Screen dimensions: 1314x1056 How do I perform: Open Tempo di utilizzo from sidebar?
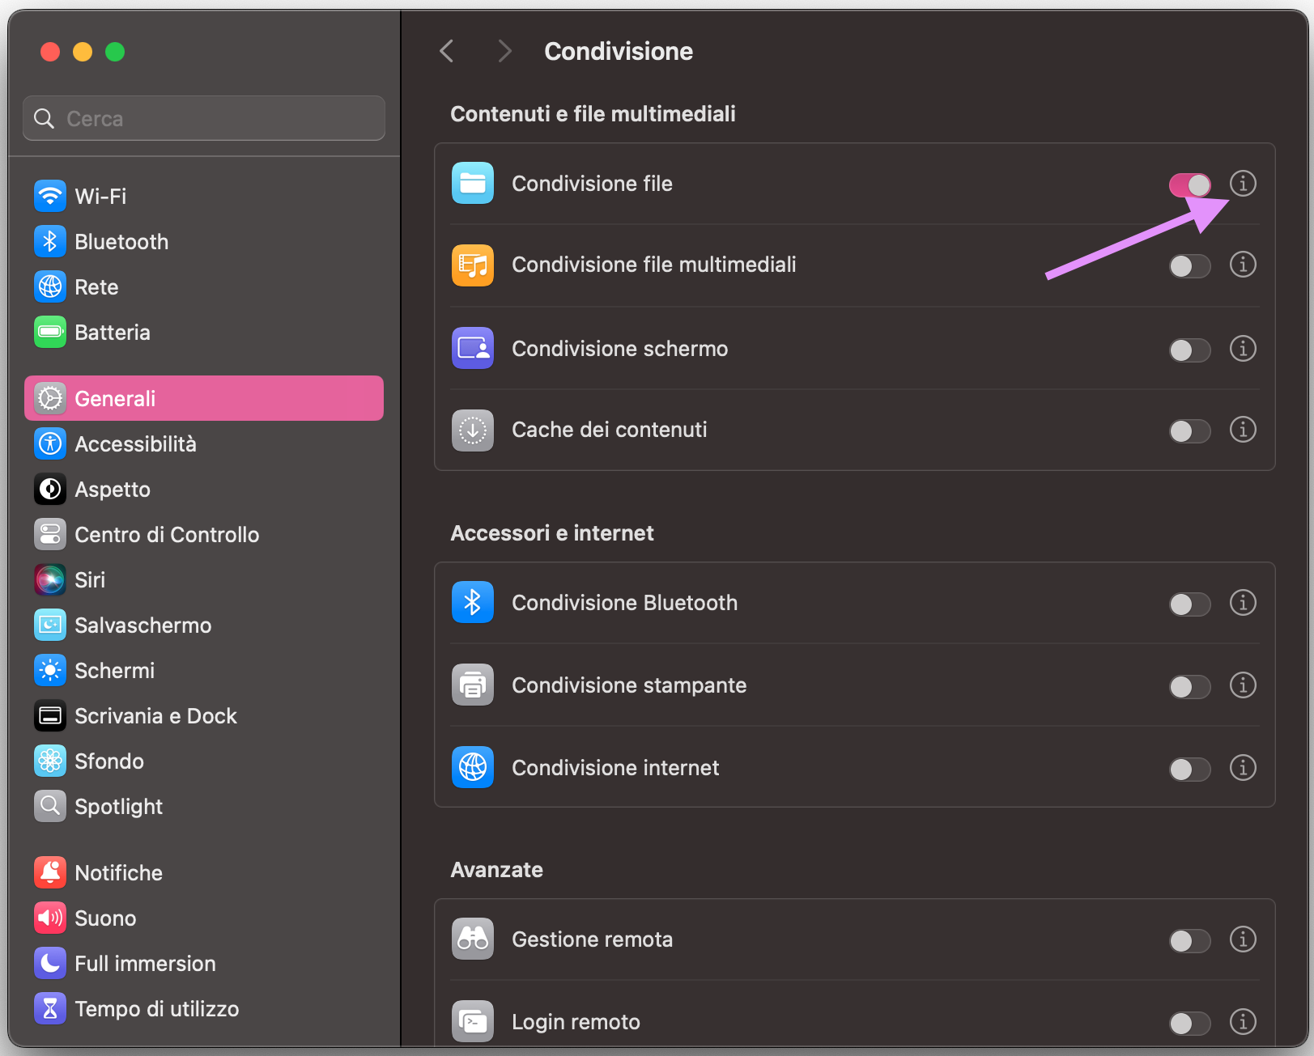pyautogui.click(x=50, y=1008)
